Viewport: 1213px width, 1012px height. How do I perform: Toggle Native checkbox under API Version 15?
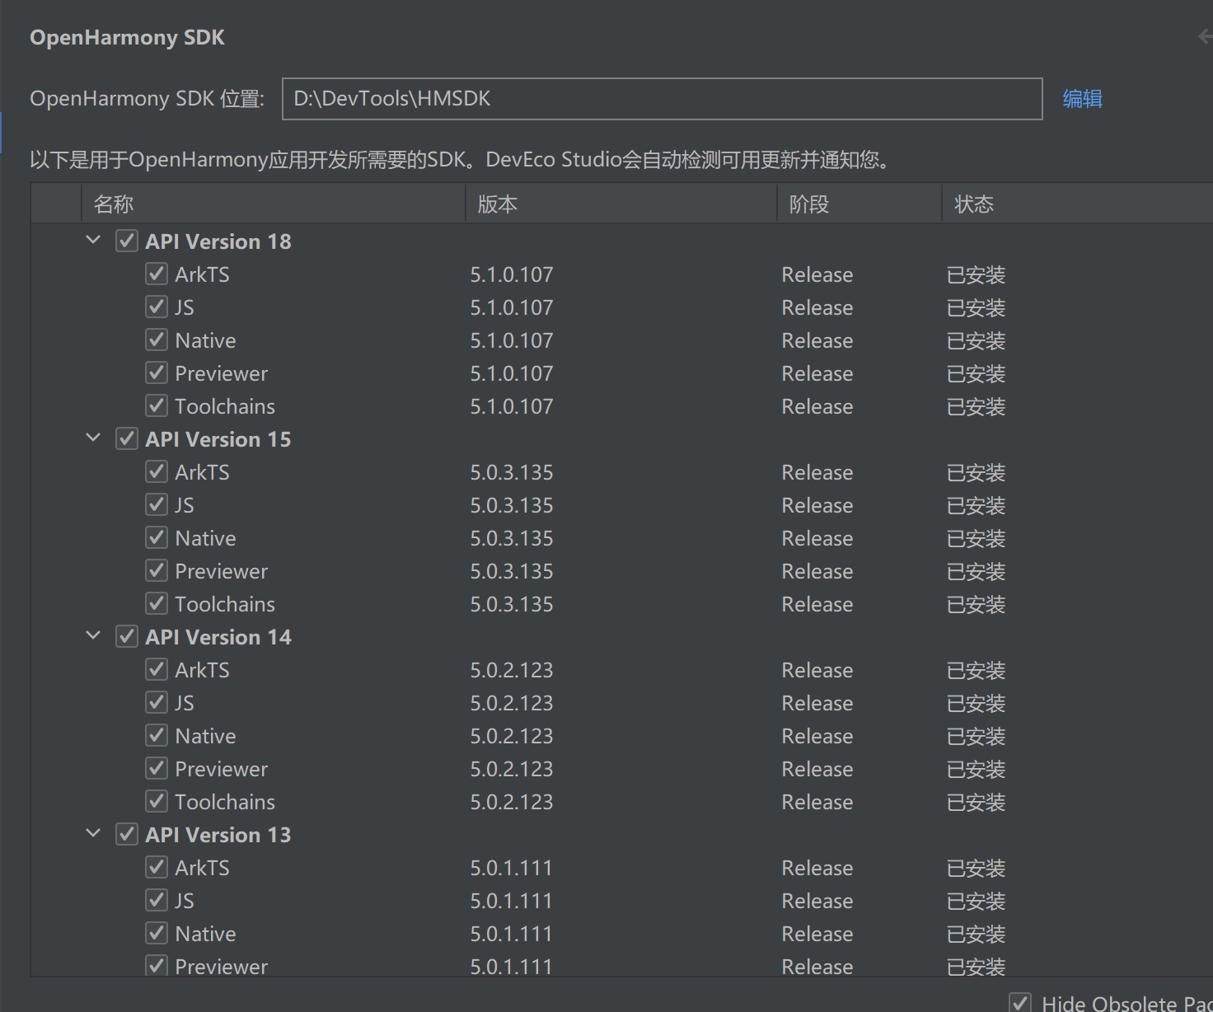pos(157,537)
